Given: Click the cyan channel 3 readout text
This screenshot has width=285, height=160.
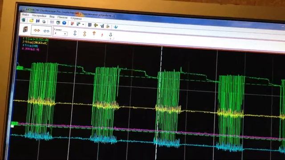Looking at the screenshot, I should tap(30, 46).
